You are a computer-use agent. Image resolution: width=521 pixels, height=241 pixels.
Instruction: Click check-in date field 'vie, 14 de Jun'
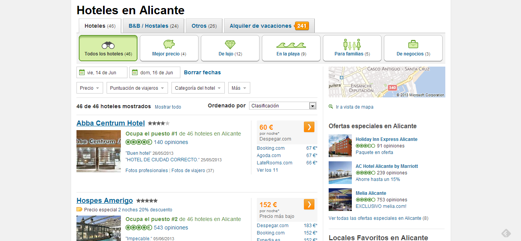click(102, 73)
